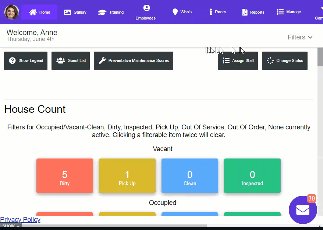Open the Who's menu item

[x=182, y=12]
